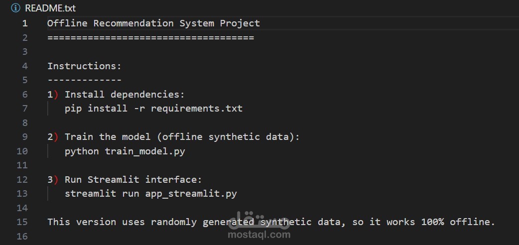
Task: Click line number 16 in the gutter
Action: pyautogui.click(x=22, y=236)
